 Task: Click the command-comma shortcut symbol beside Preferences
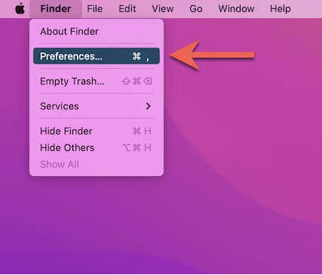click(141, 57)
